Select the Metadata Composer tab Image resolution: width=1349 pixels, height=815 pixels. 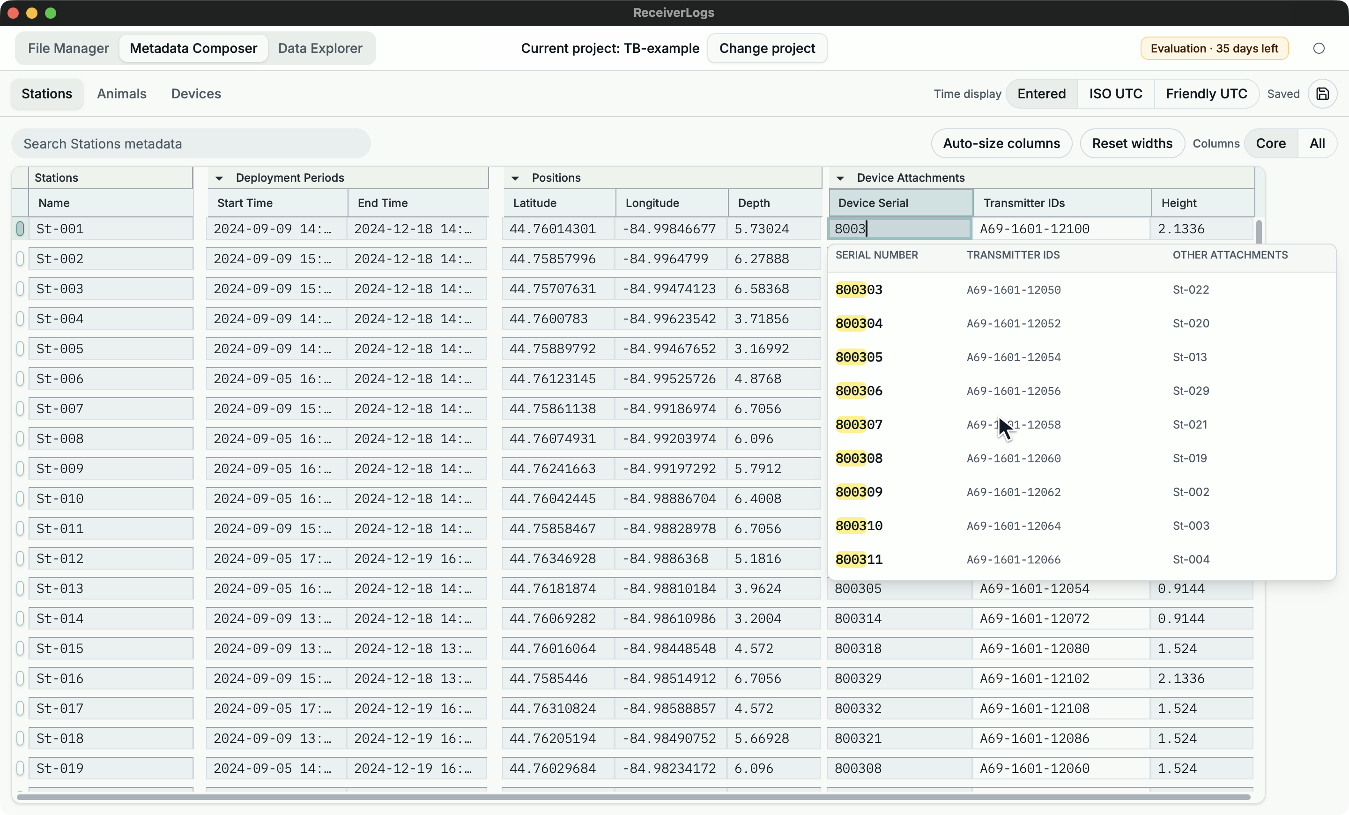(193, 48)
